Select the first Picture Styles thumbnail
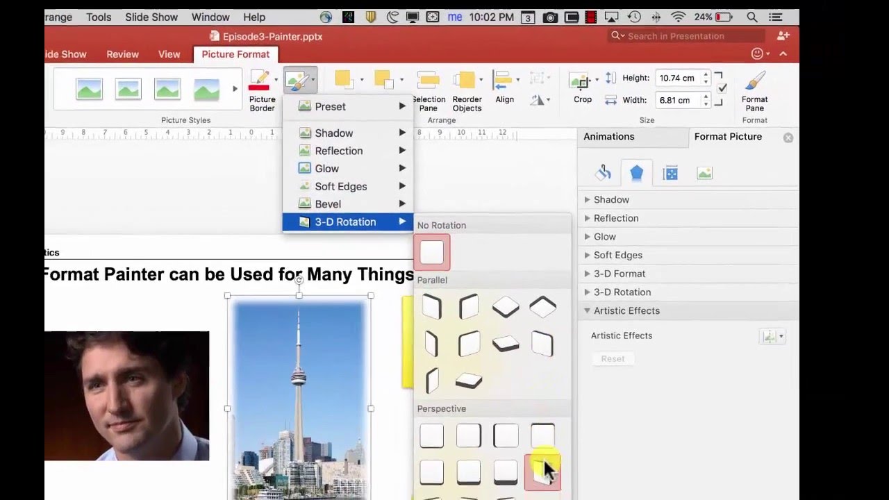 click(x=89, y=89)
